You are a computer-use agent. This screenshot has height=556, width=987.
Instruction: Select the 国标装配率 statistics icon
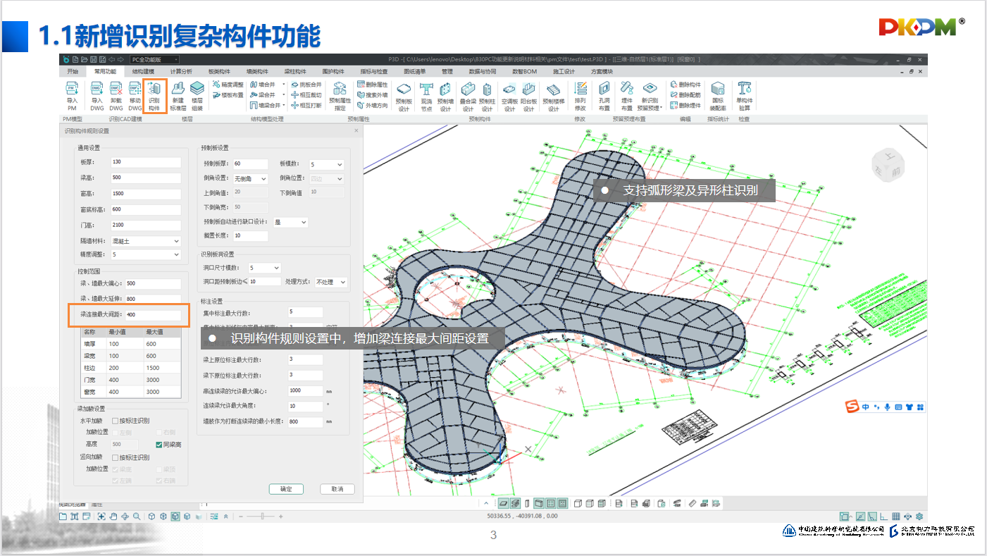coord(717,95)
